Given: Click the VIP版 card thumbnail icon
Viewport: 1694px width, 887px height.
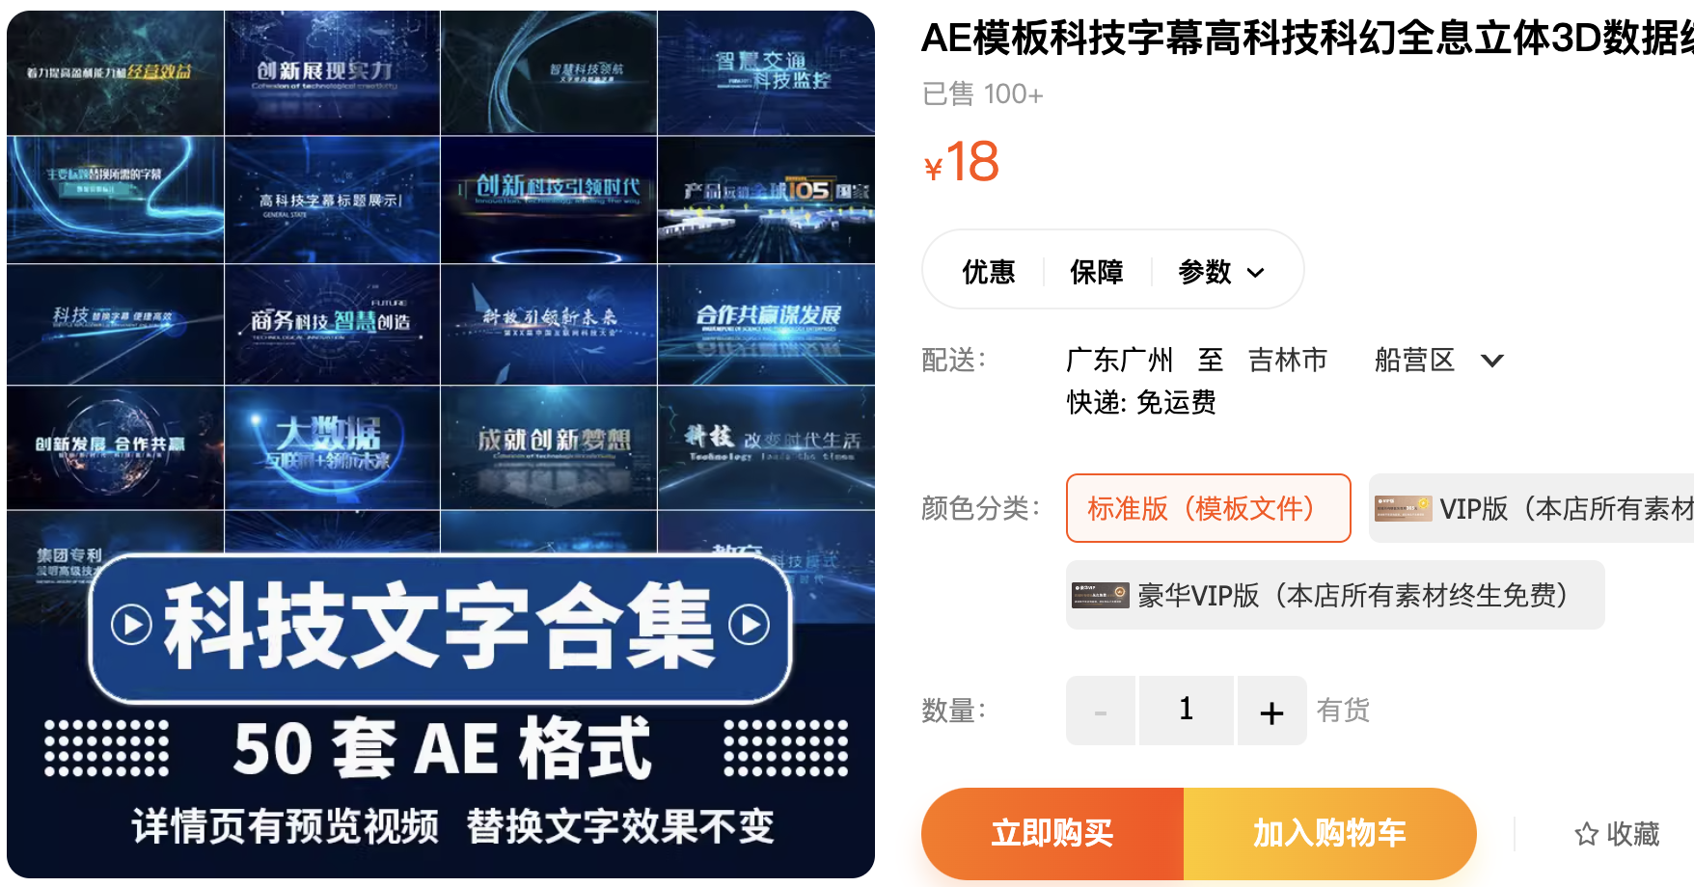Looking at the screenshot, I should coord(1403,508).
